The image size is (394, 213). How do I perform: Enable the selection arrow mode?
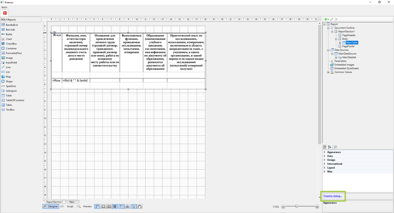pyautogui.click(x=134, y=207)
